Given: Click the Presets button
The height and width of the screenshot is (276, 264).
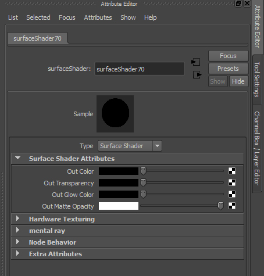Looking at the screenshot, I should tap(228, 69).
